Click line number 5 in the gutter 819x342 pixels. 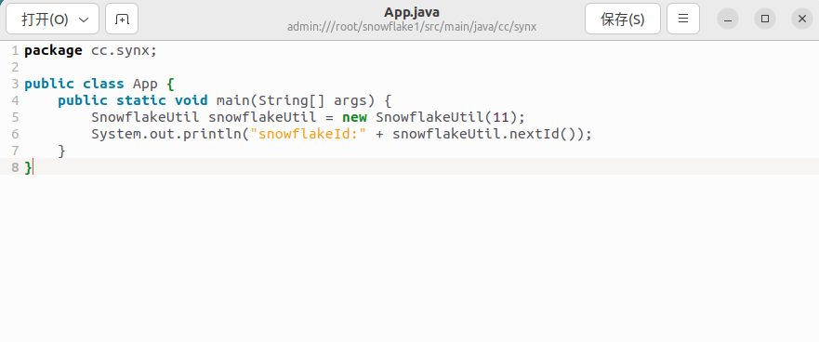tap(15, 117)
